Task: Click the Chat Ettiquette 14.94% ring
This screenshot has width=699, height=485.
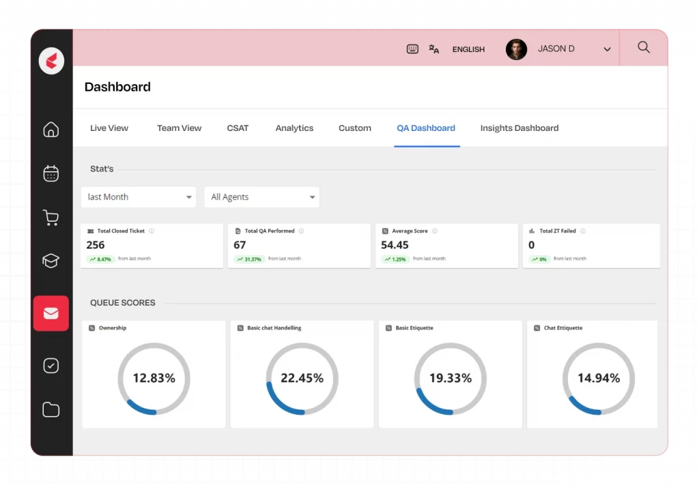Action: 599,379
